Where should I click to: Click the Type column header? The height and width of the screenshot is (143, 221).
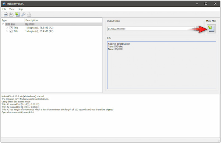point(13,20)
